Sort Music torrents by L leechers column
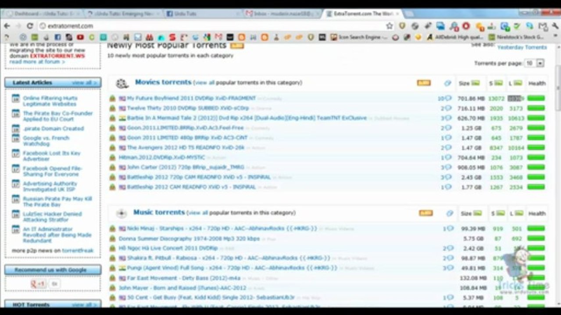Viewport: 561px width, 315px height. point(516,213)
